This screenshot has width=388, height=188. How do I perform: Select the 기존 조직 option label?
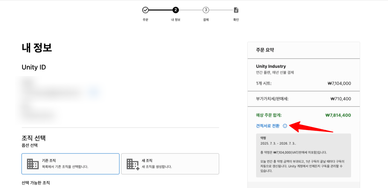[x=49, y=161]
